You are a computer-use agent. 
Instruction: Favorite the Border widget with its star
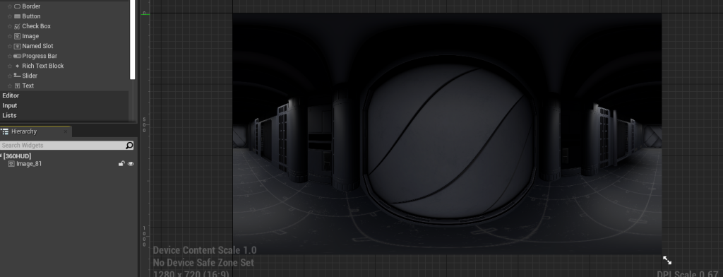click(x=10, y=6)
